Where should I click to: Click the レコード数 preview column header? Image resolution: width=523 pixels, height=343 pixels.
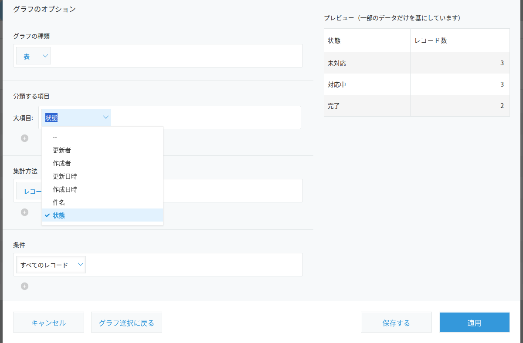460,40
